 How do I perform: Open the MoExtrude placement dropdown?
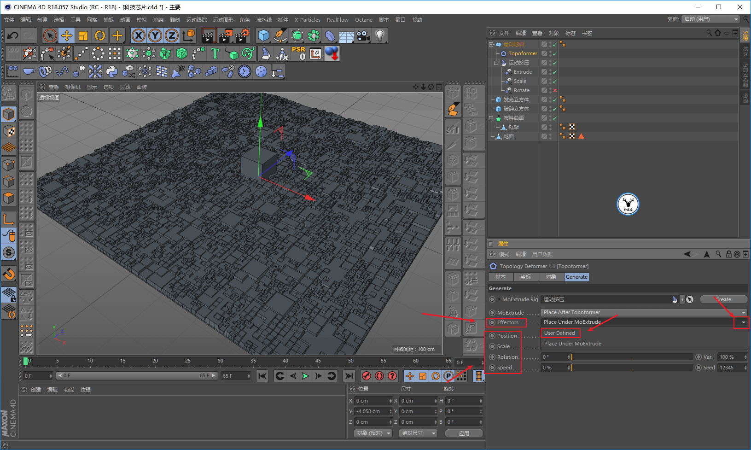pos(644,312)
